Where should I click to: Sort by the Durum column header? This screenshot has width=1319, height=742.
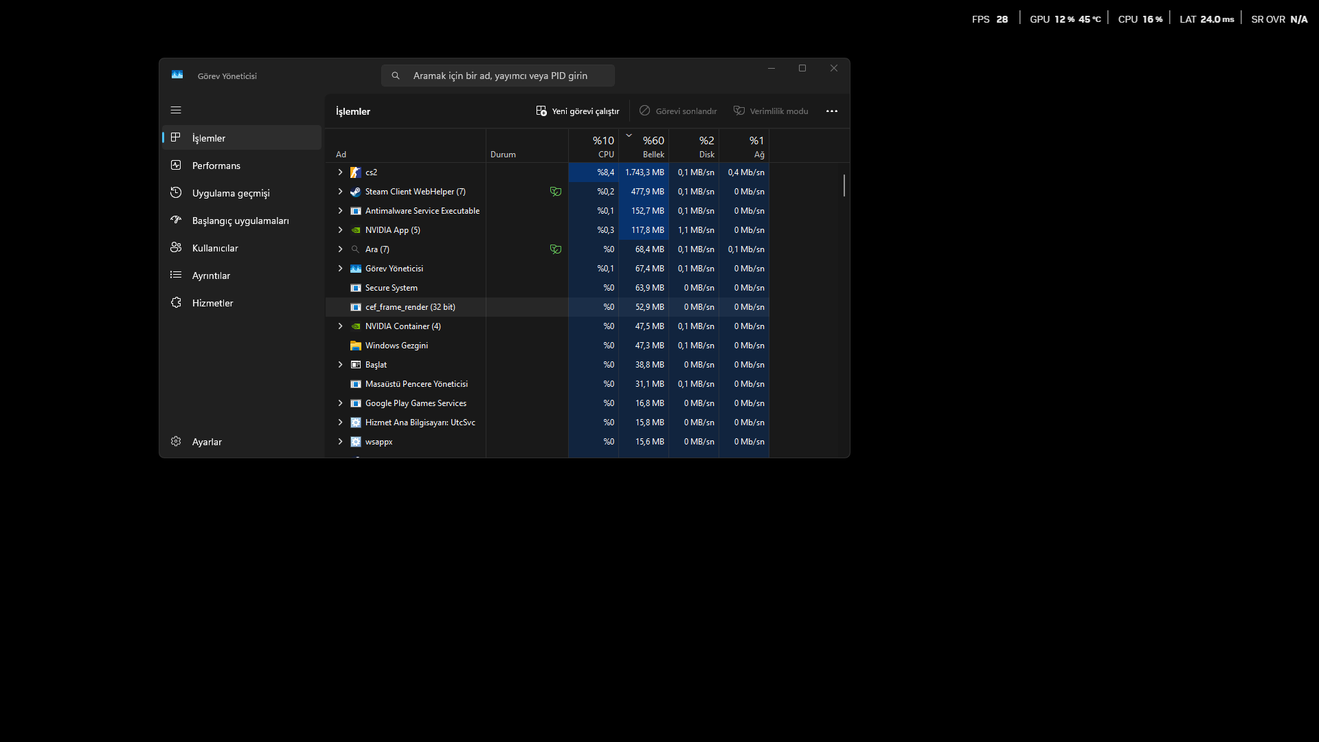click(x=527, y=146)
